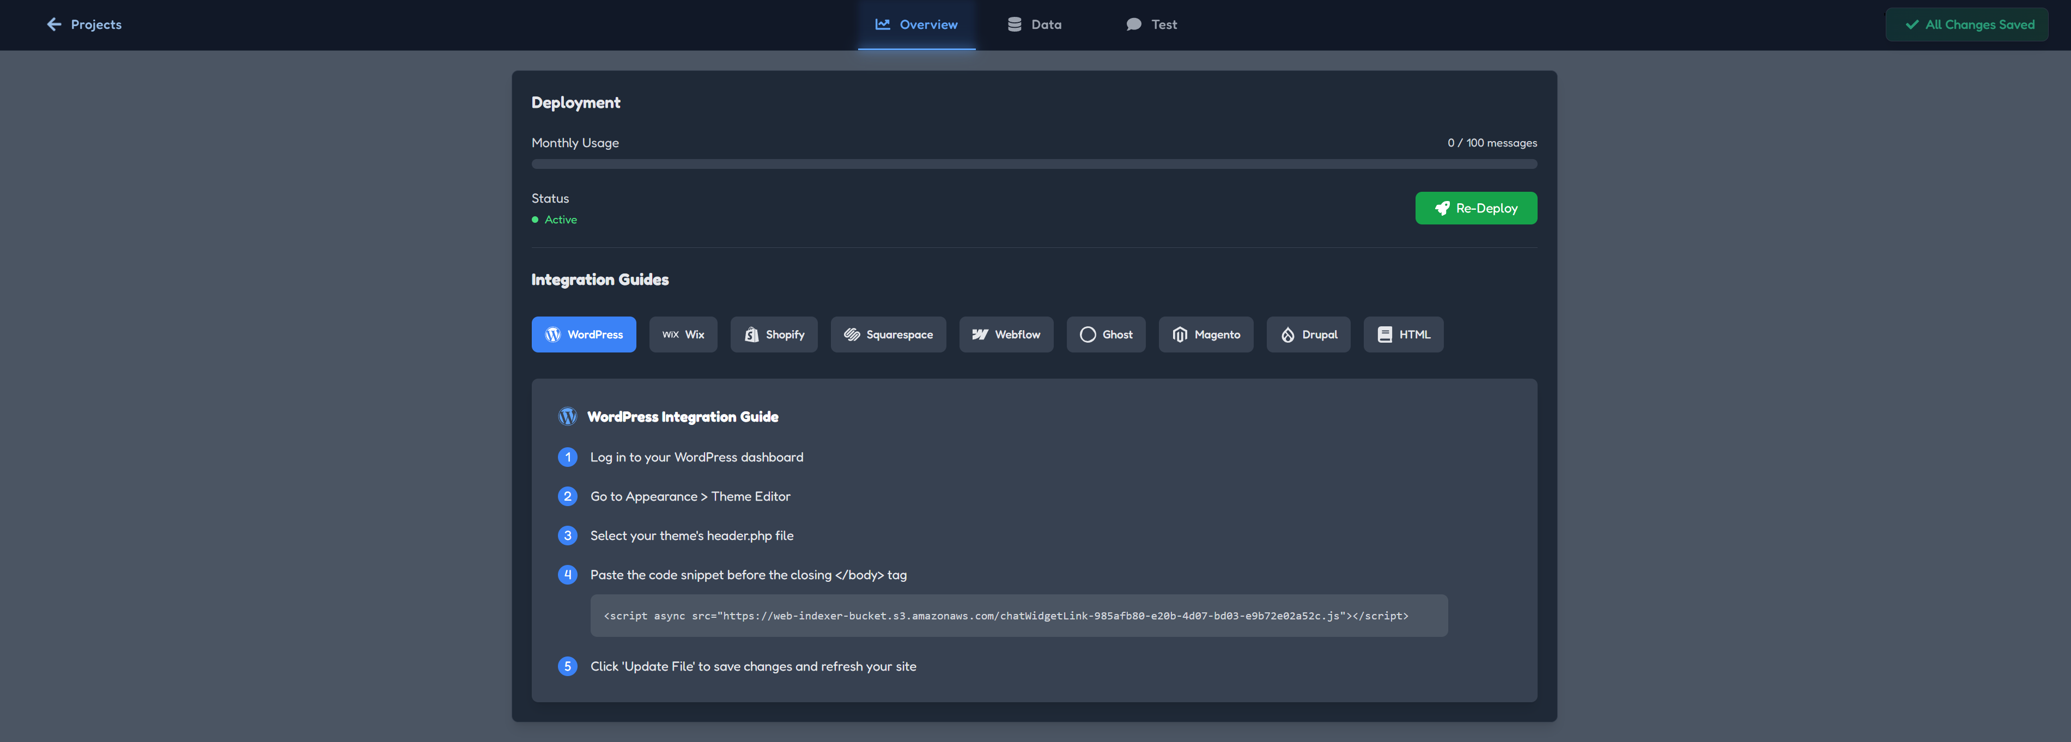The height and width of the screenshot is (742, 2071).
Task: Click the checkmark icon in All Changes Saved
Action: [x=1912, y=24]
